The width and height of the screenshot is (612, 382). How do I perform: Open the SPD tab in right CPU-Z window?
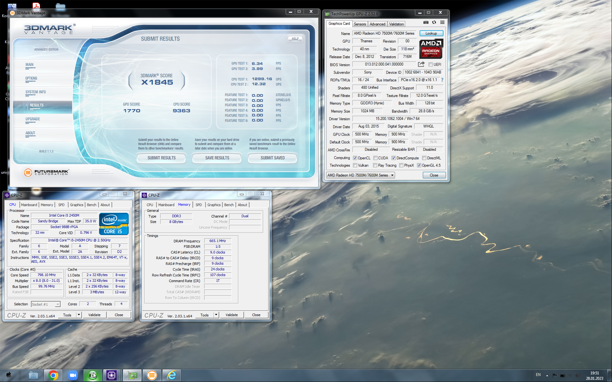pos(198,205)
